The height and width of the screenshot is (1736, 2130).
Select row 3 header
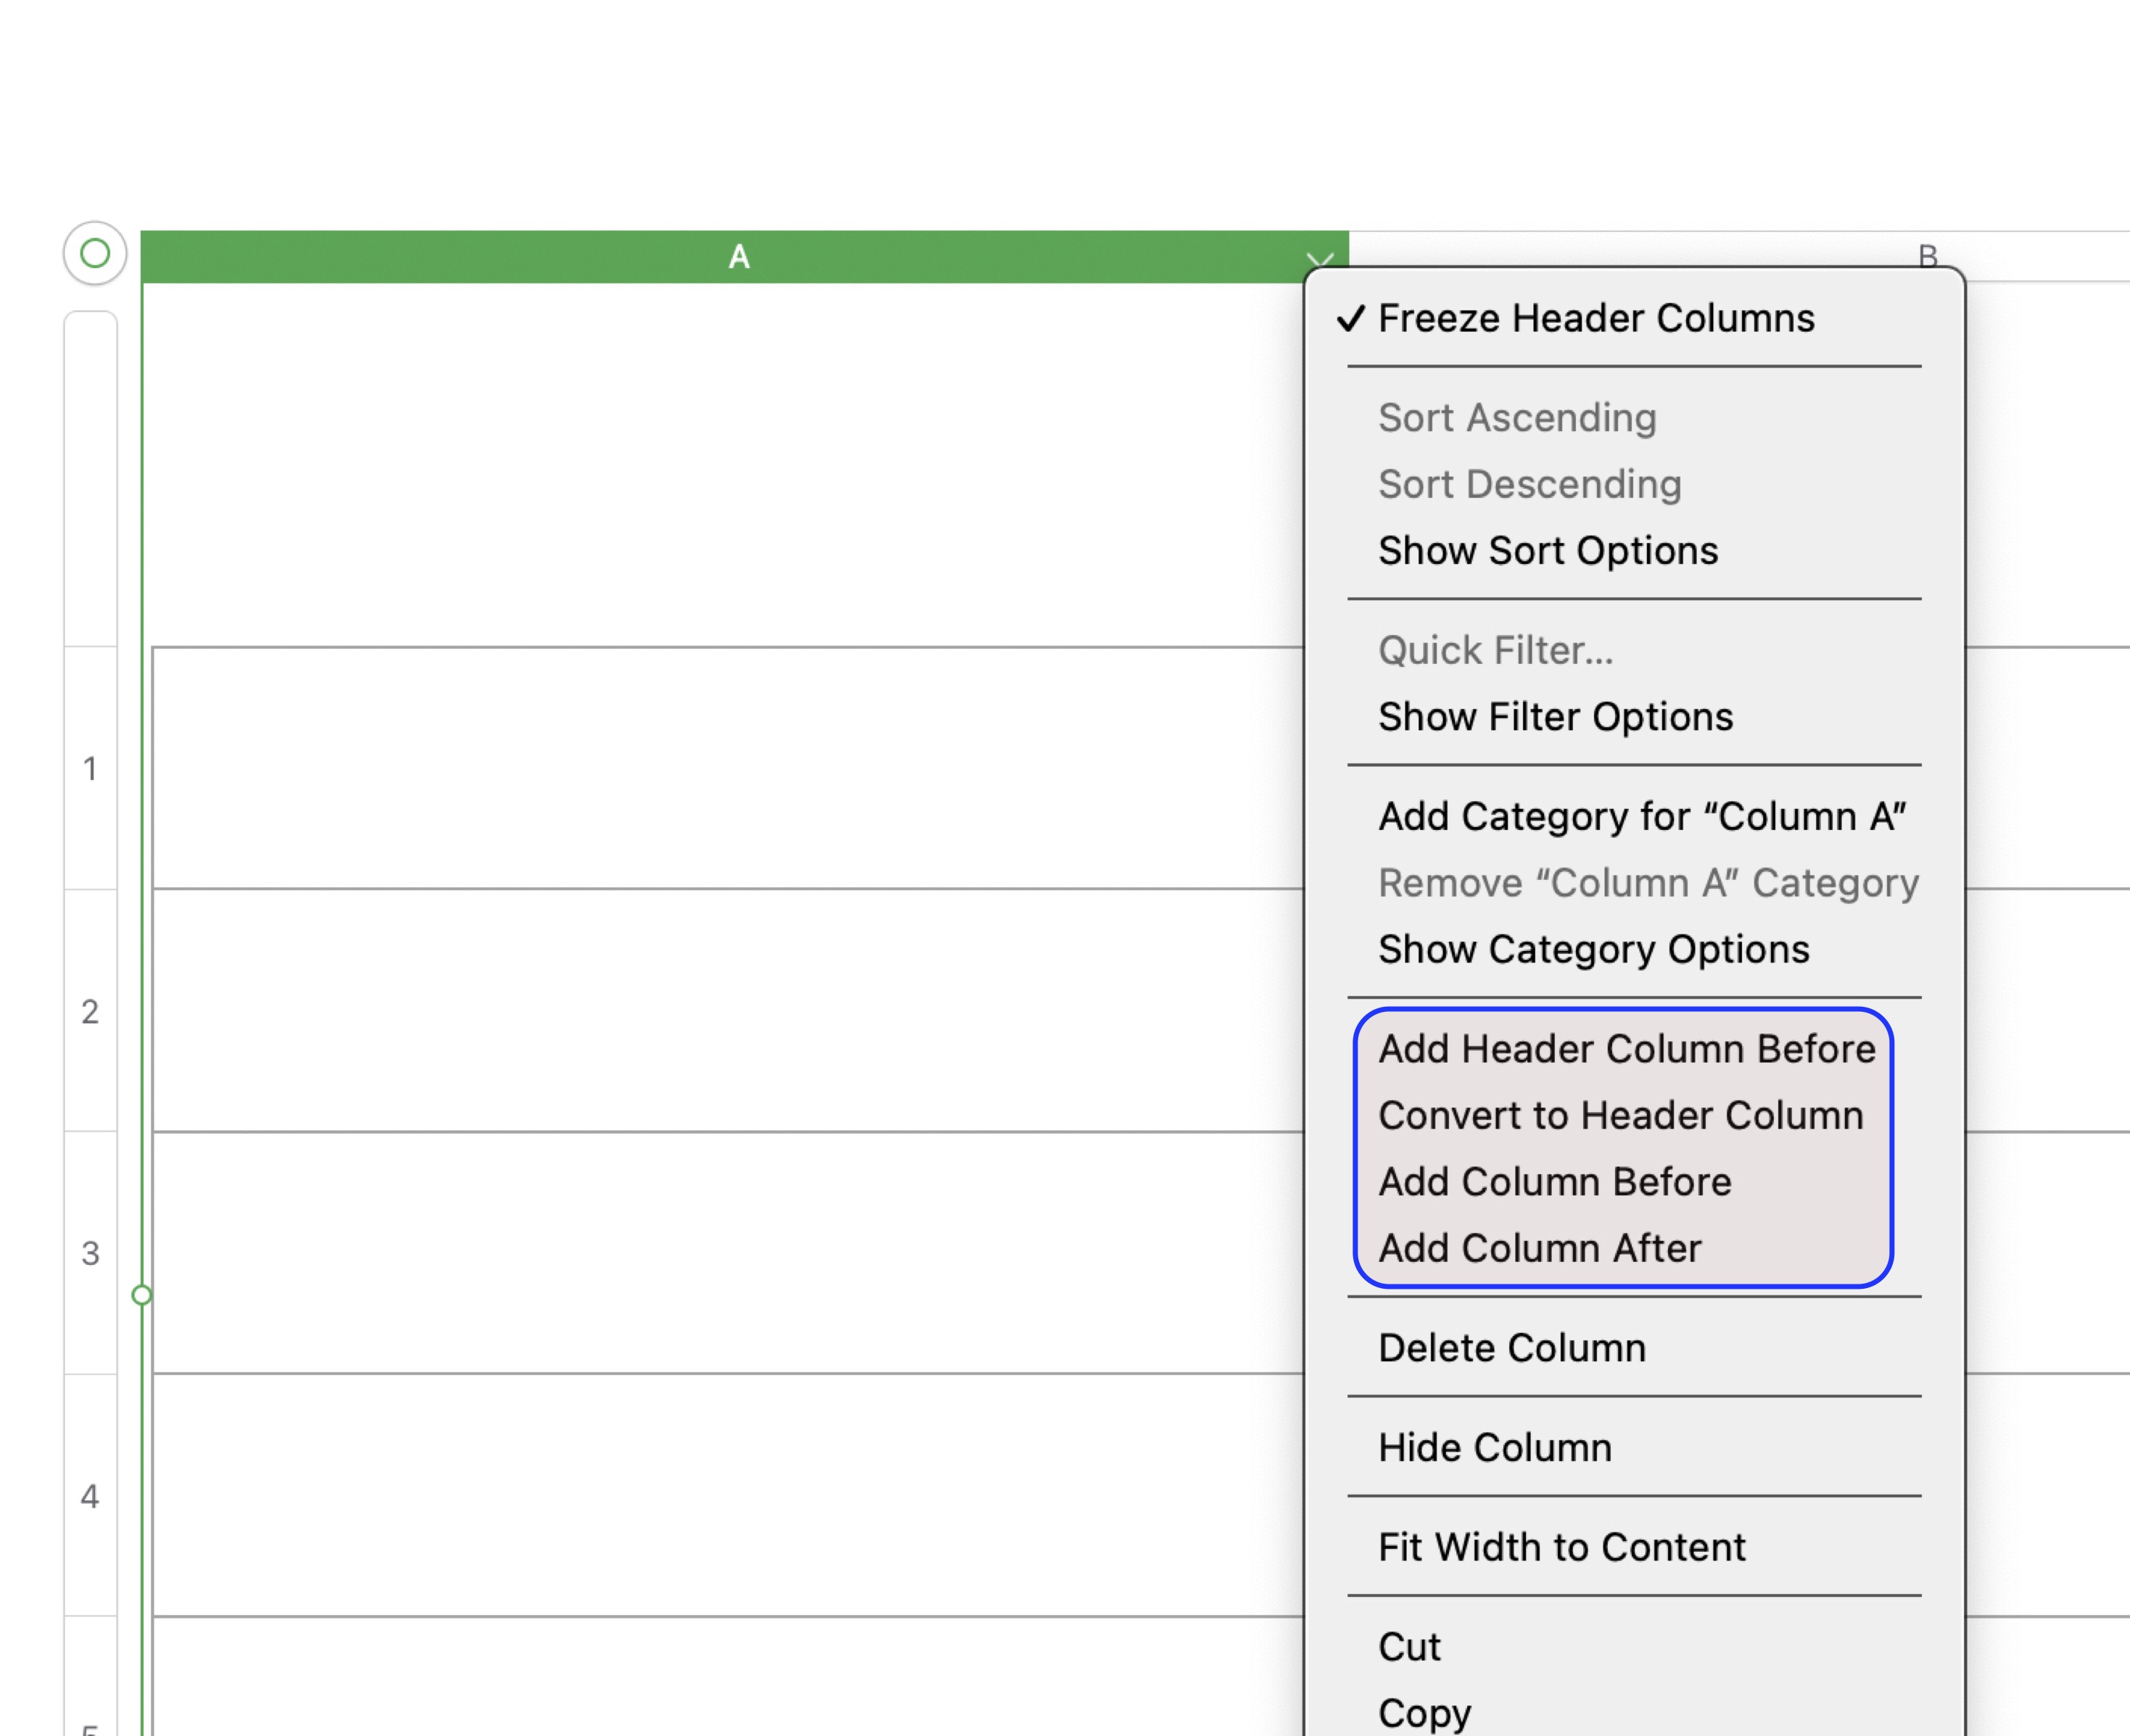point(91,1253)
